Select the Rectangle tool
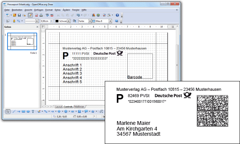Screen dimensions: 240x144 pyautogui.click(x=23, y=111)
